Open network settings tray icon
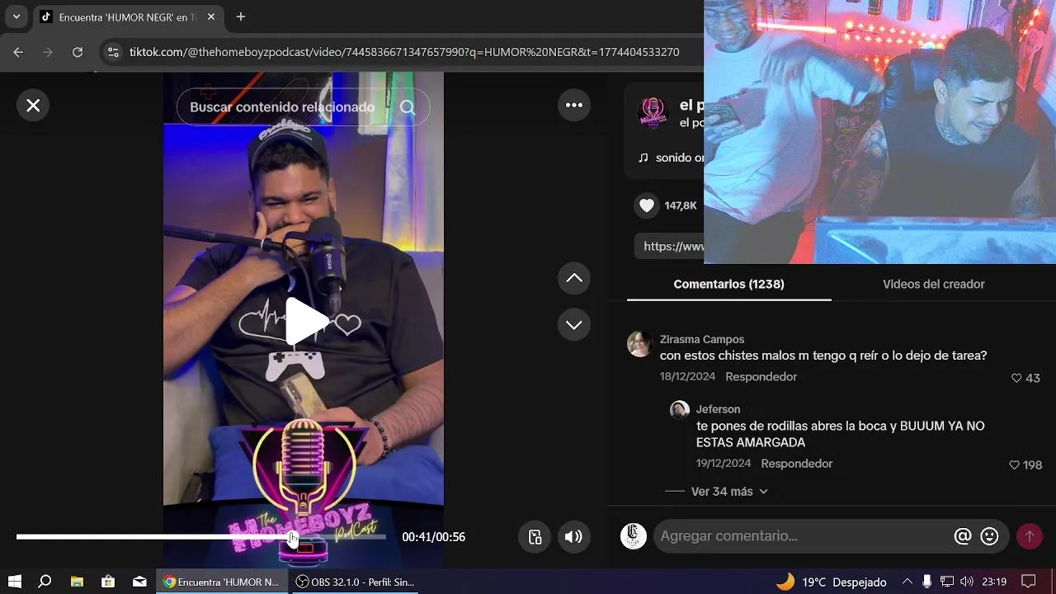 947,582
